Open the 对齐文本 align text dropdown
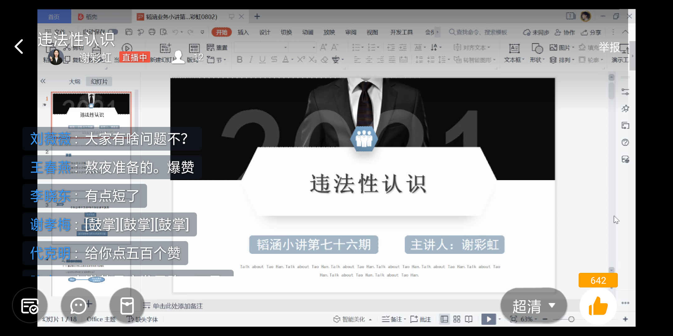Viewport: 673px width, 336px height. [x=471, y=48]
